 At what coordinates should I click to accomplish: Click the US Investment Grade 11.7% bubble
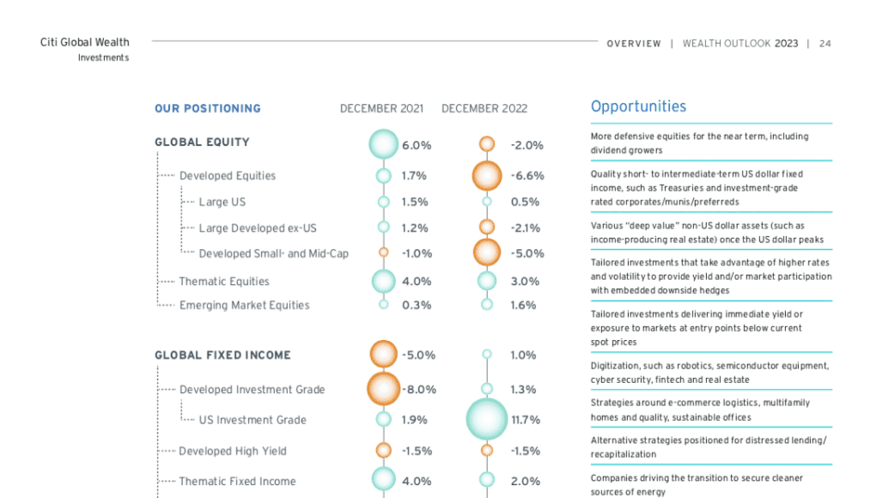[x=487, y=419]
